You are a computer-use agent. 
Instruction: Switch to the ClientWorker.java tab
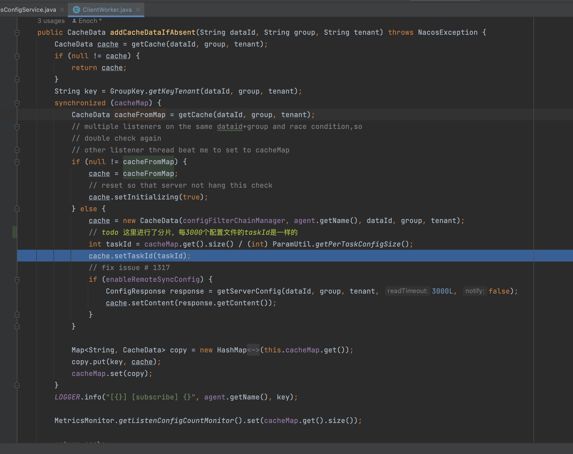(107, 10)
